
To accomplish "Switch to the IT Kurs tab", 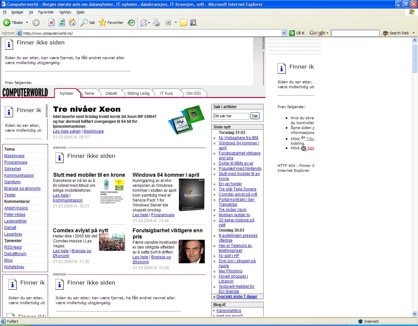I will coord(167,93).
